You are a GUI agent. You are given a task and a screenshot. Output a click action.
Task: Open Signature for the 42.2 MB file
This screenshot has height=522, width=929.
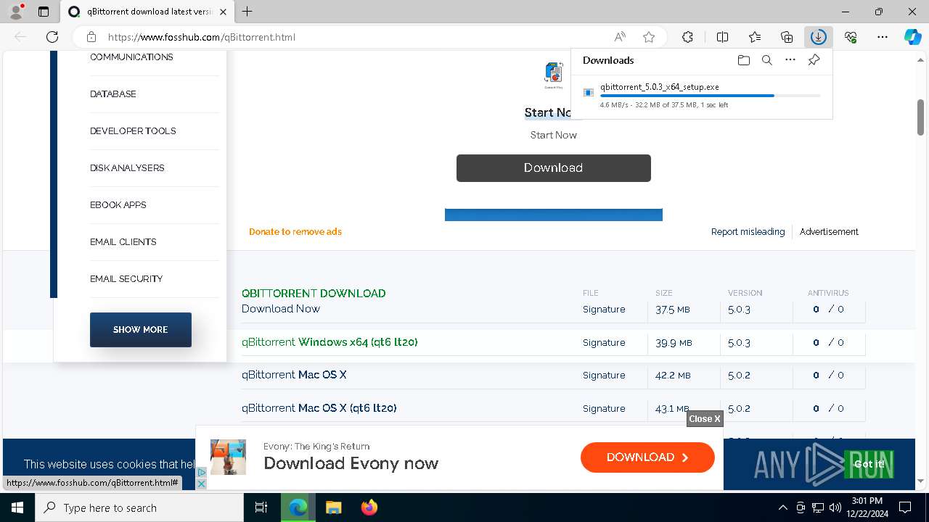[x=604, y=375]
